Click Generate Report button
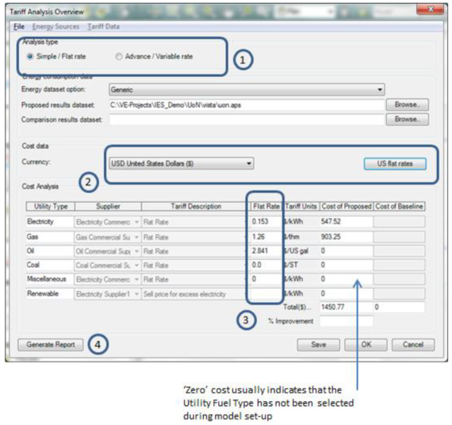Image resolution: width=452 pixels, height=425 pixels. [x=51, y=345]
